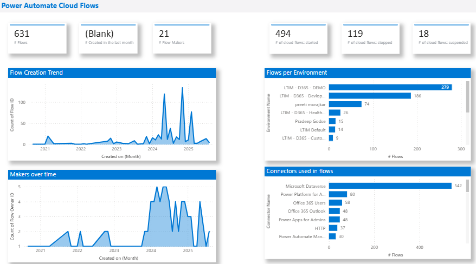Click the # Created in the last month card
Image resolution: width=476 pixels, height=264 pixels.
pyautogui.click(x=110, y=37)
